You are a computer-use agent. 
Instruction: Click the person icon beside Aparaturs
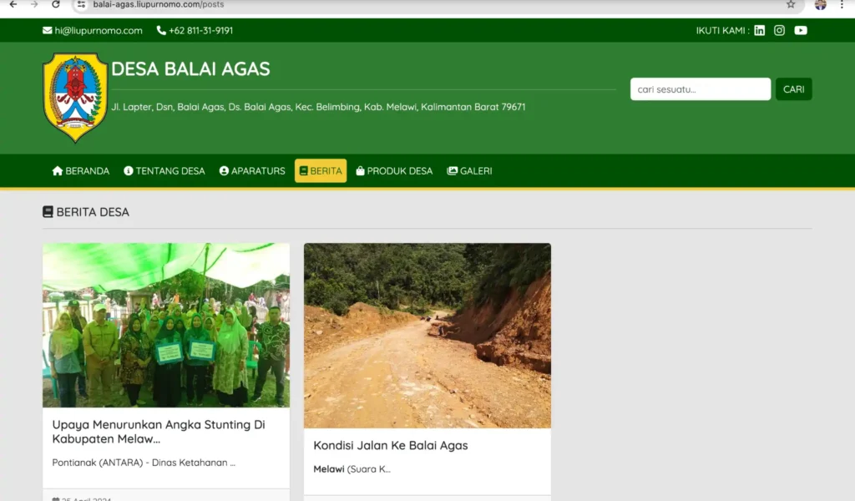click(224, 170)
